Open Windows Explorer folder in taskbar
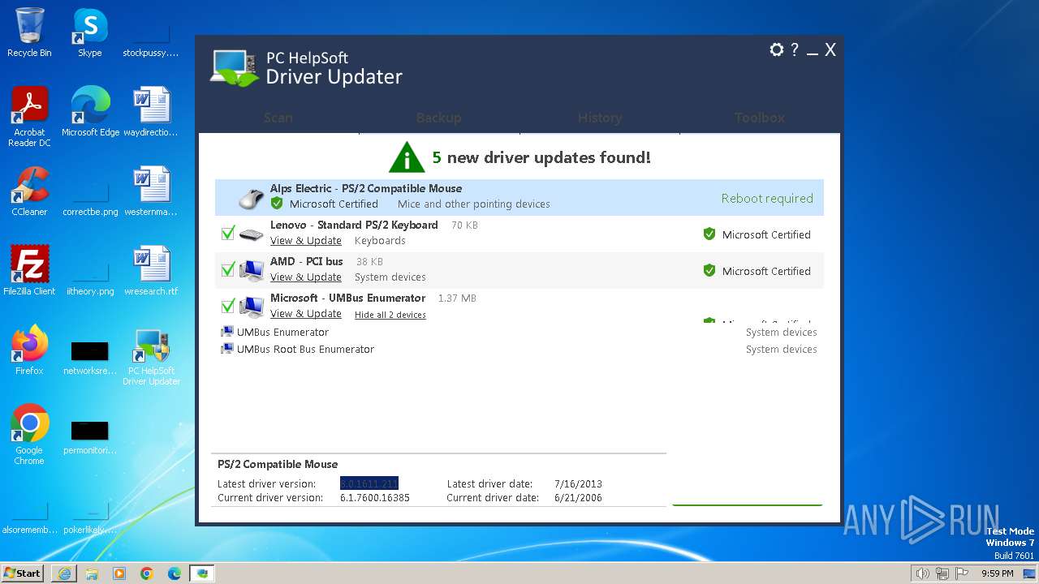Screen dimensions: 1039x584 coord(92,573)
